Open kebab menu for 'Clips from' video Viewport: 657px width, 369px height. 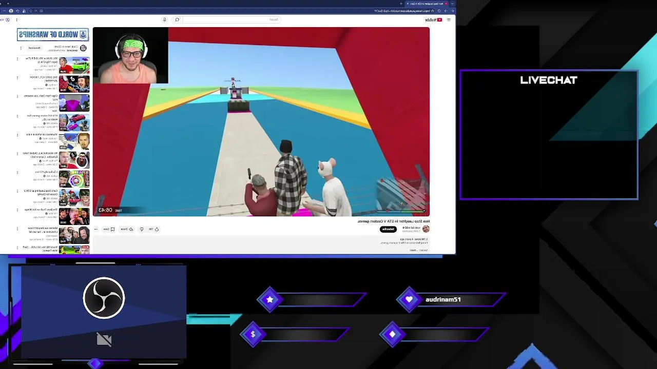pyautogui.click(x=17, y=96)
